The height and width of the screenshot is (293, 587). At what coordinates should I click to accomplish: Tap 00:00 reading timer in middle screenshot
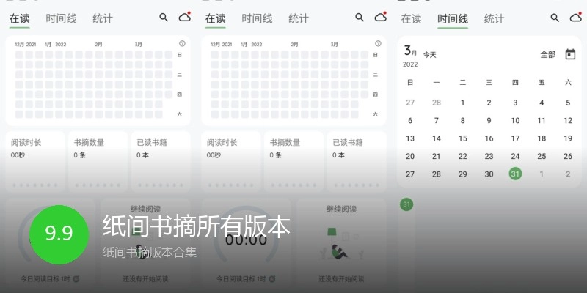[x=246, y=240]
